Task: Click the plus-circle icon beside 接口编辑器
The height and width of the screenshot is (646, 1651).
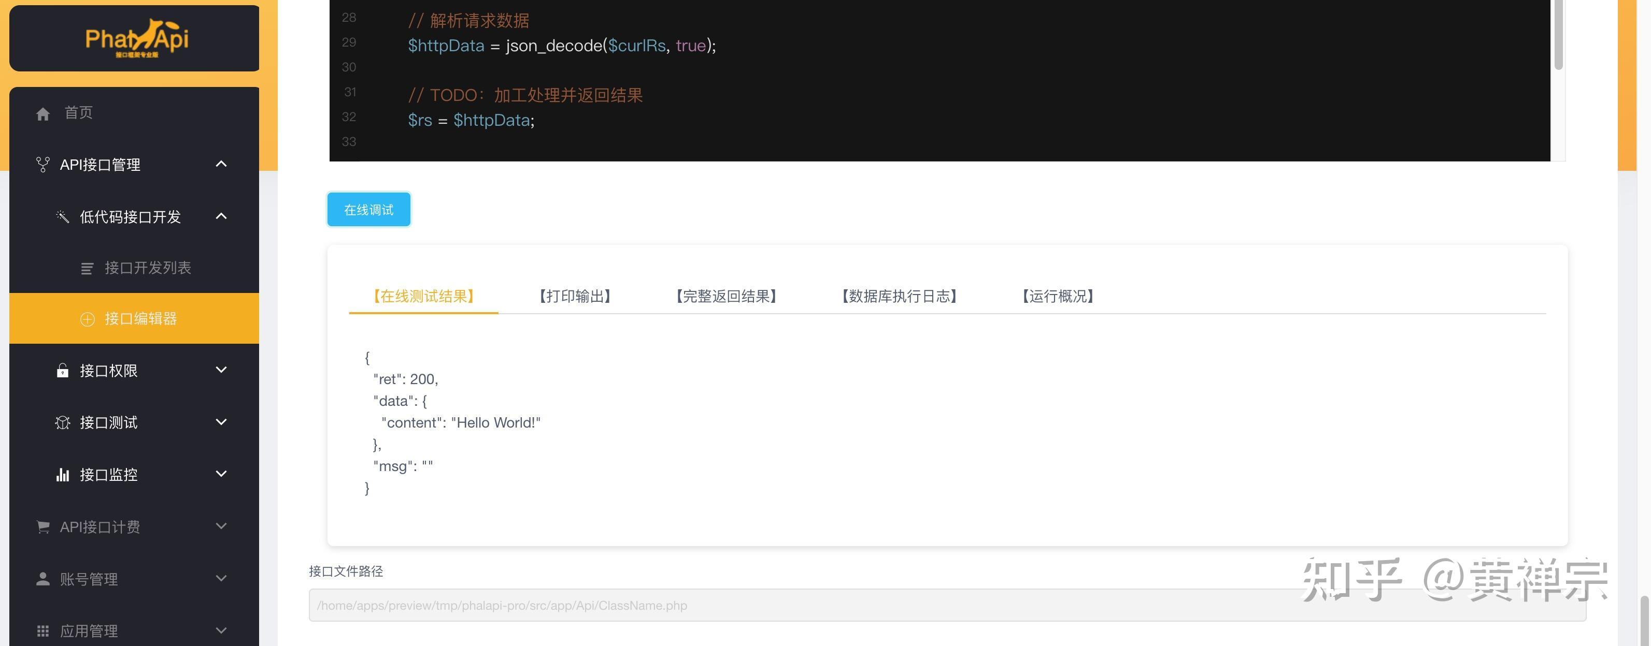Action: click(87, 319)
